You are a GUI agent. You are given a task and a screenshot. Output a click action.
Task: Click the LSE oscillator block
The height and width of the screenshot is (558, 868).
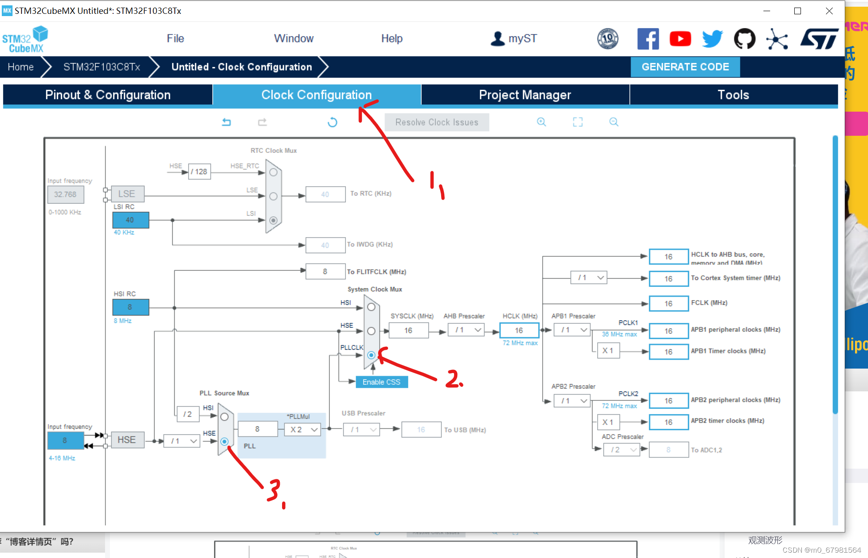[x=127, y=194]
